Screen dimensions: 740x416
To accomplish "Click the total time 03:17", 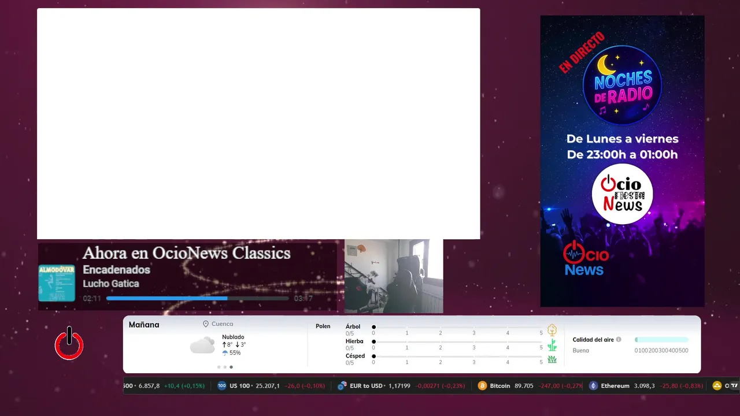I will (303, 299).
